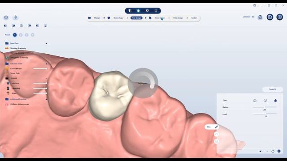
Task: Select the fourth view orientation cube
Action: tap(29, 25)
